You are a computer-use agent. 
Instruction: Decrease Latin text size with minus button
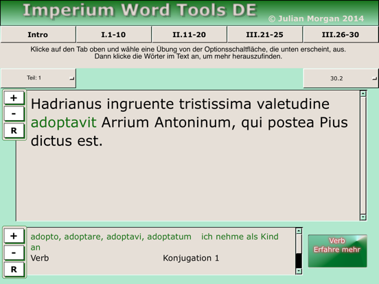pyautogui.click(x=14, y=113)
